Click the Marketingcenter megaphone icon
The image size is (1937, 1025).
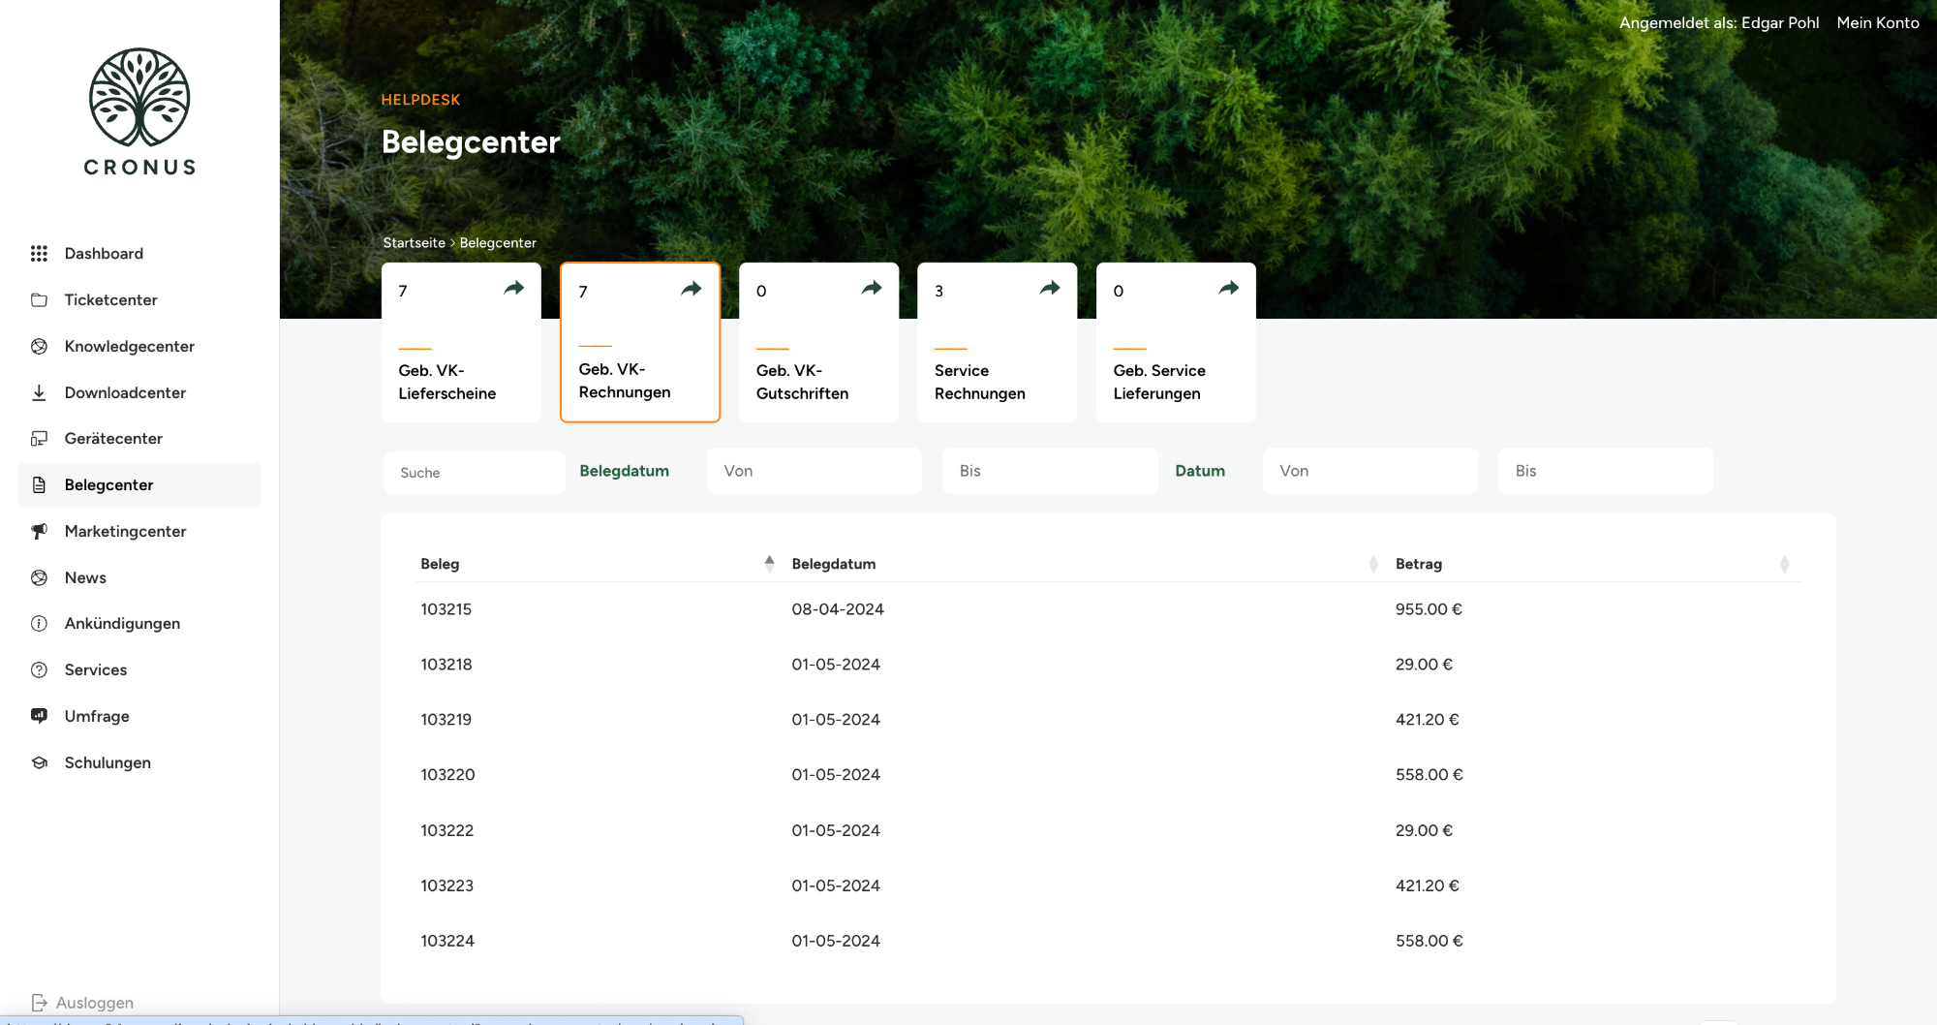coord(39,531)
